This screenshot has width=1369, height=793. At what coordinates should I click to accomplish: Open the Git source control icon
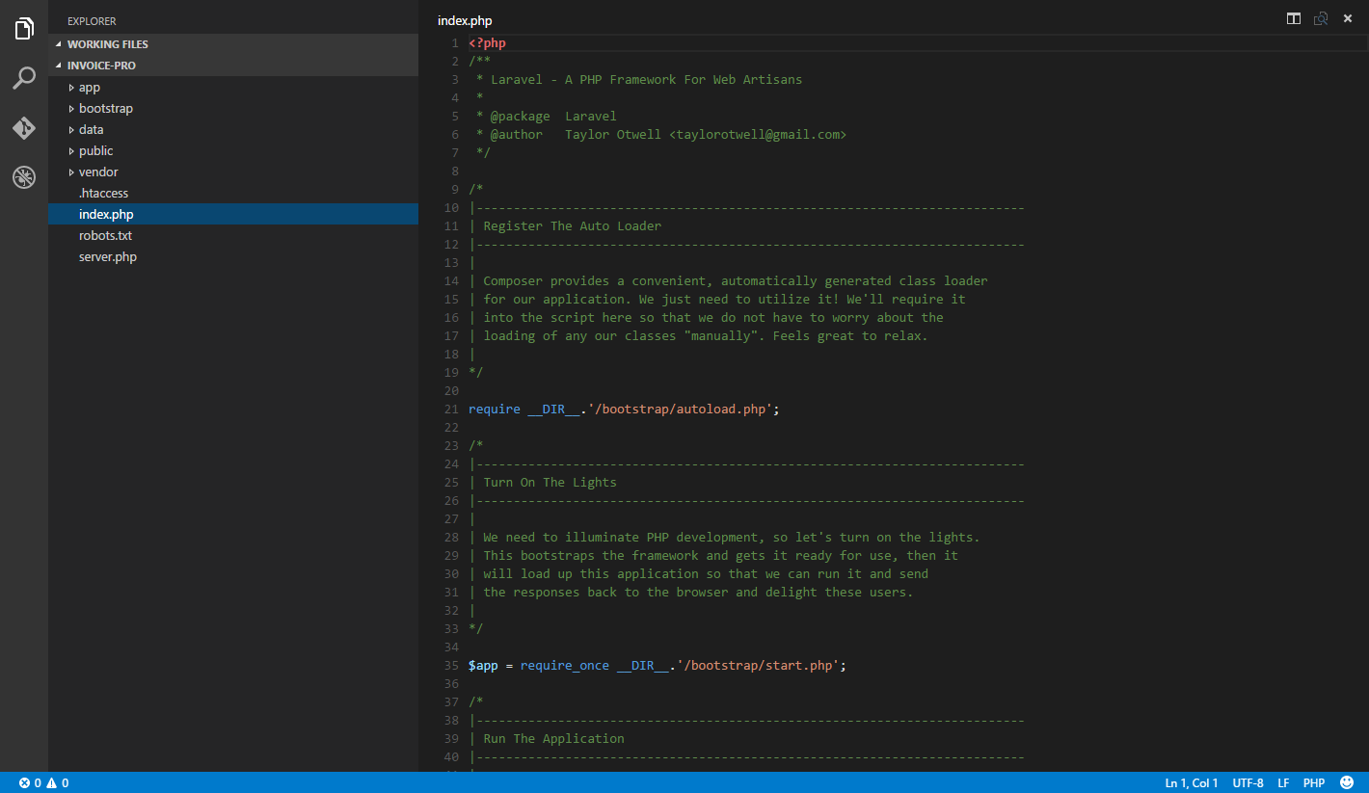click(24, 128)
